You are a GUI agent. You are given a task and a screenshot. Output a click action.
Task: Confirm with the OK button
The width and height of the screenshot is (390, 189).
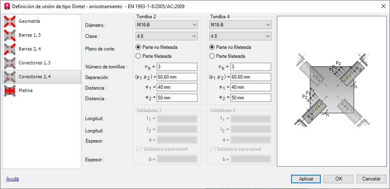[339, 179]
